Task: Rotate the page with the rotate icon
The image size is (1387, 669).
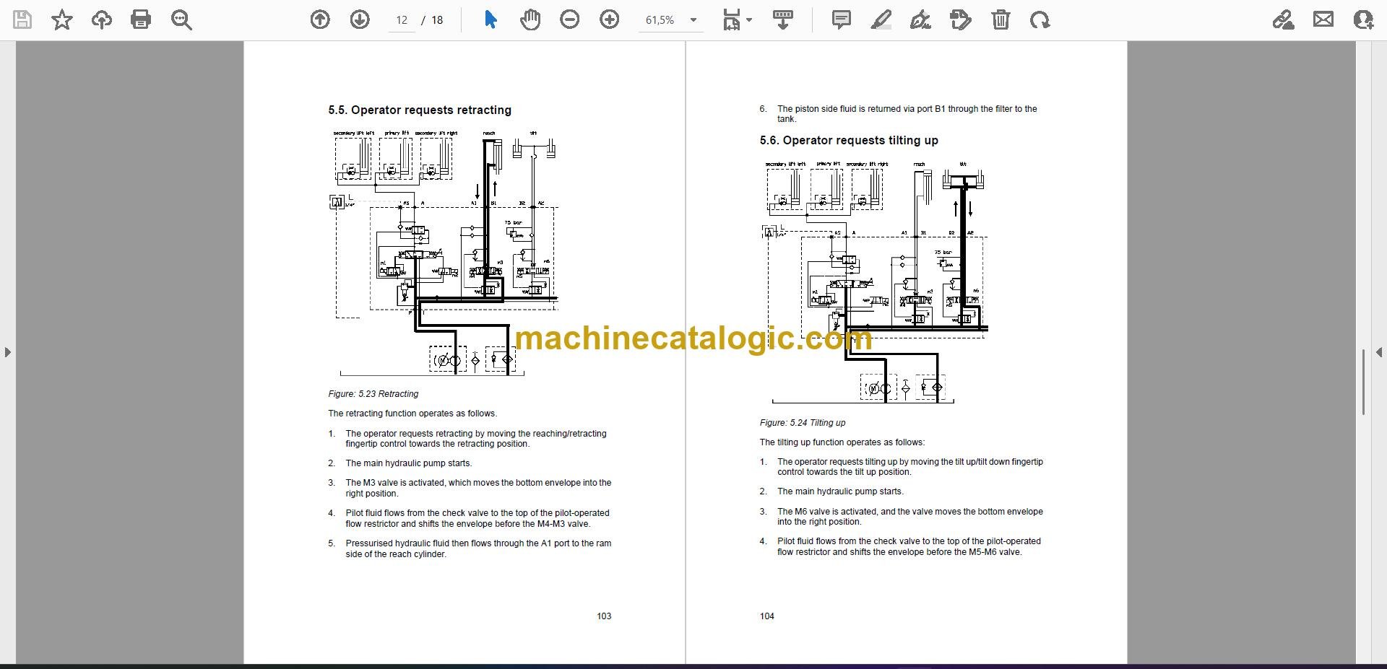Action: (x=1040, y=19)
